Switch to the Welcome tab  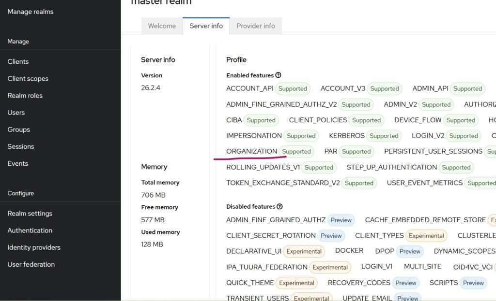pos(162,26)
